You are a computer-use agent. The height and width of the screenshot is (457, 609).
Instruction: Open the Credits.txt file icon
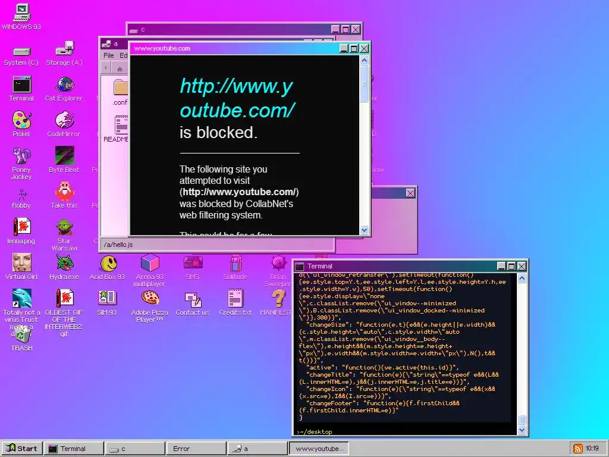coord(236,302)
